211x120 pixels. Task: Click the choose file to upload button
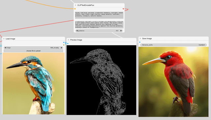tap(33, 51)
